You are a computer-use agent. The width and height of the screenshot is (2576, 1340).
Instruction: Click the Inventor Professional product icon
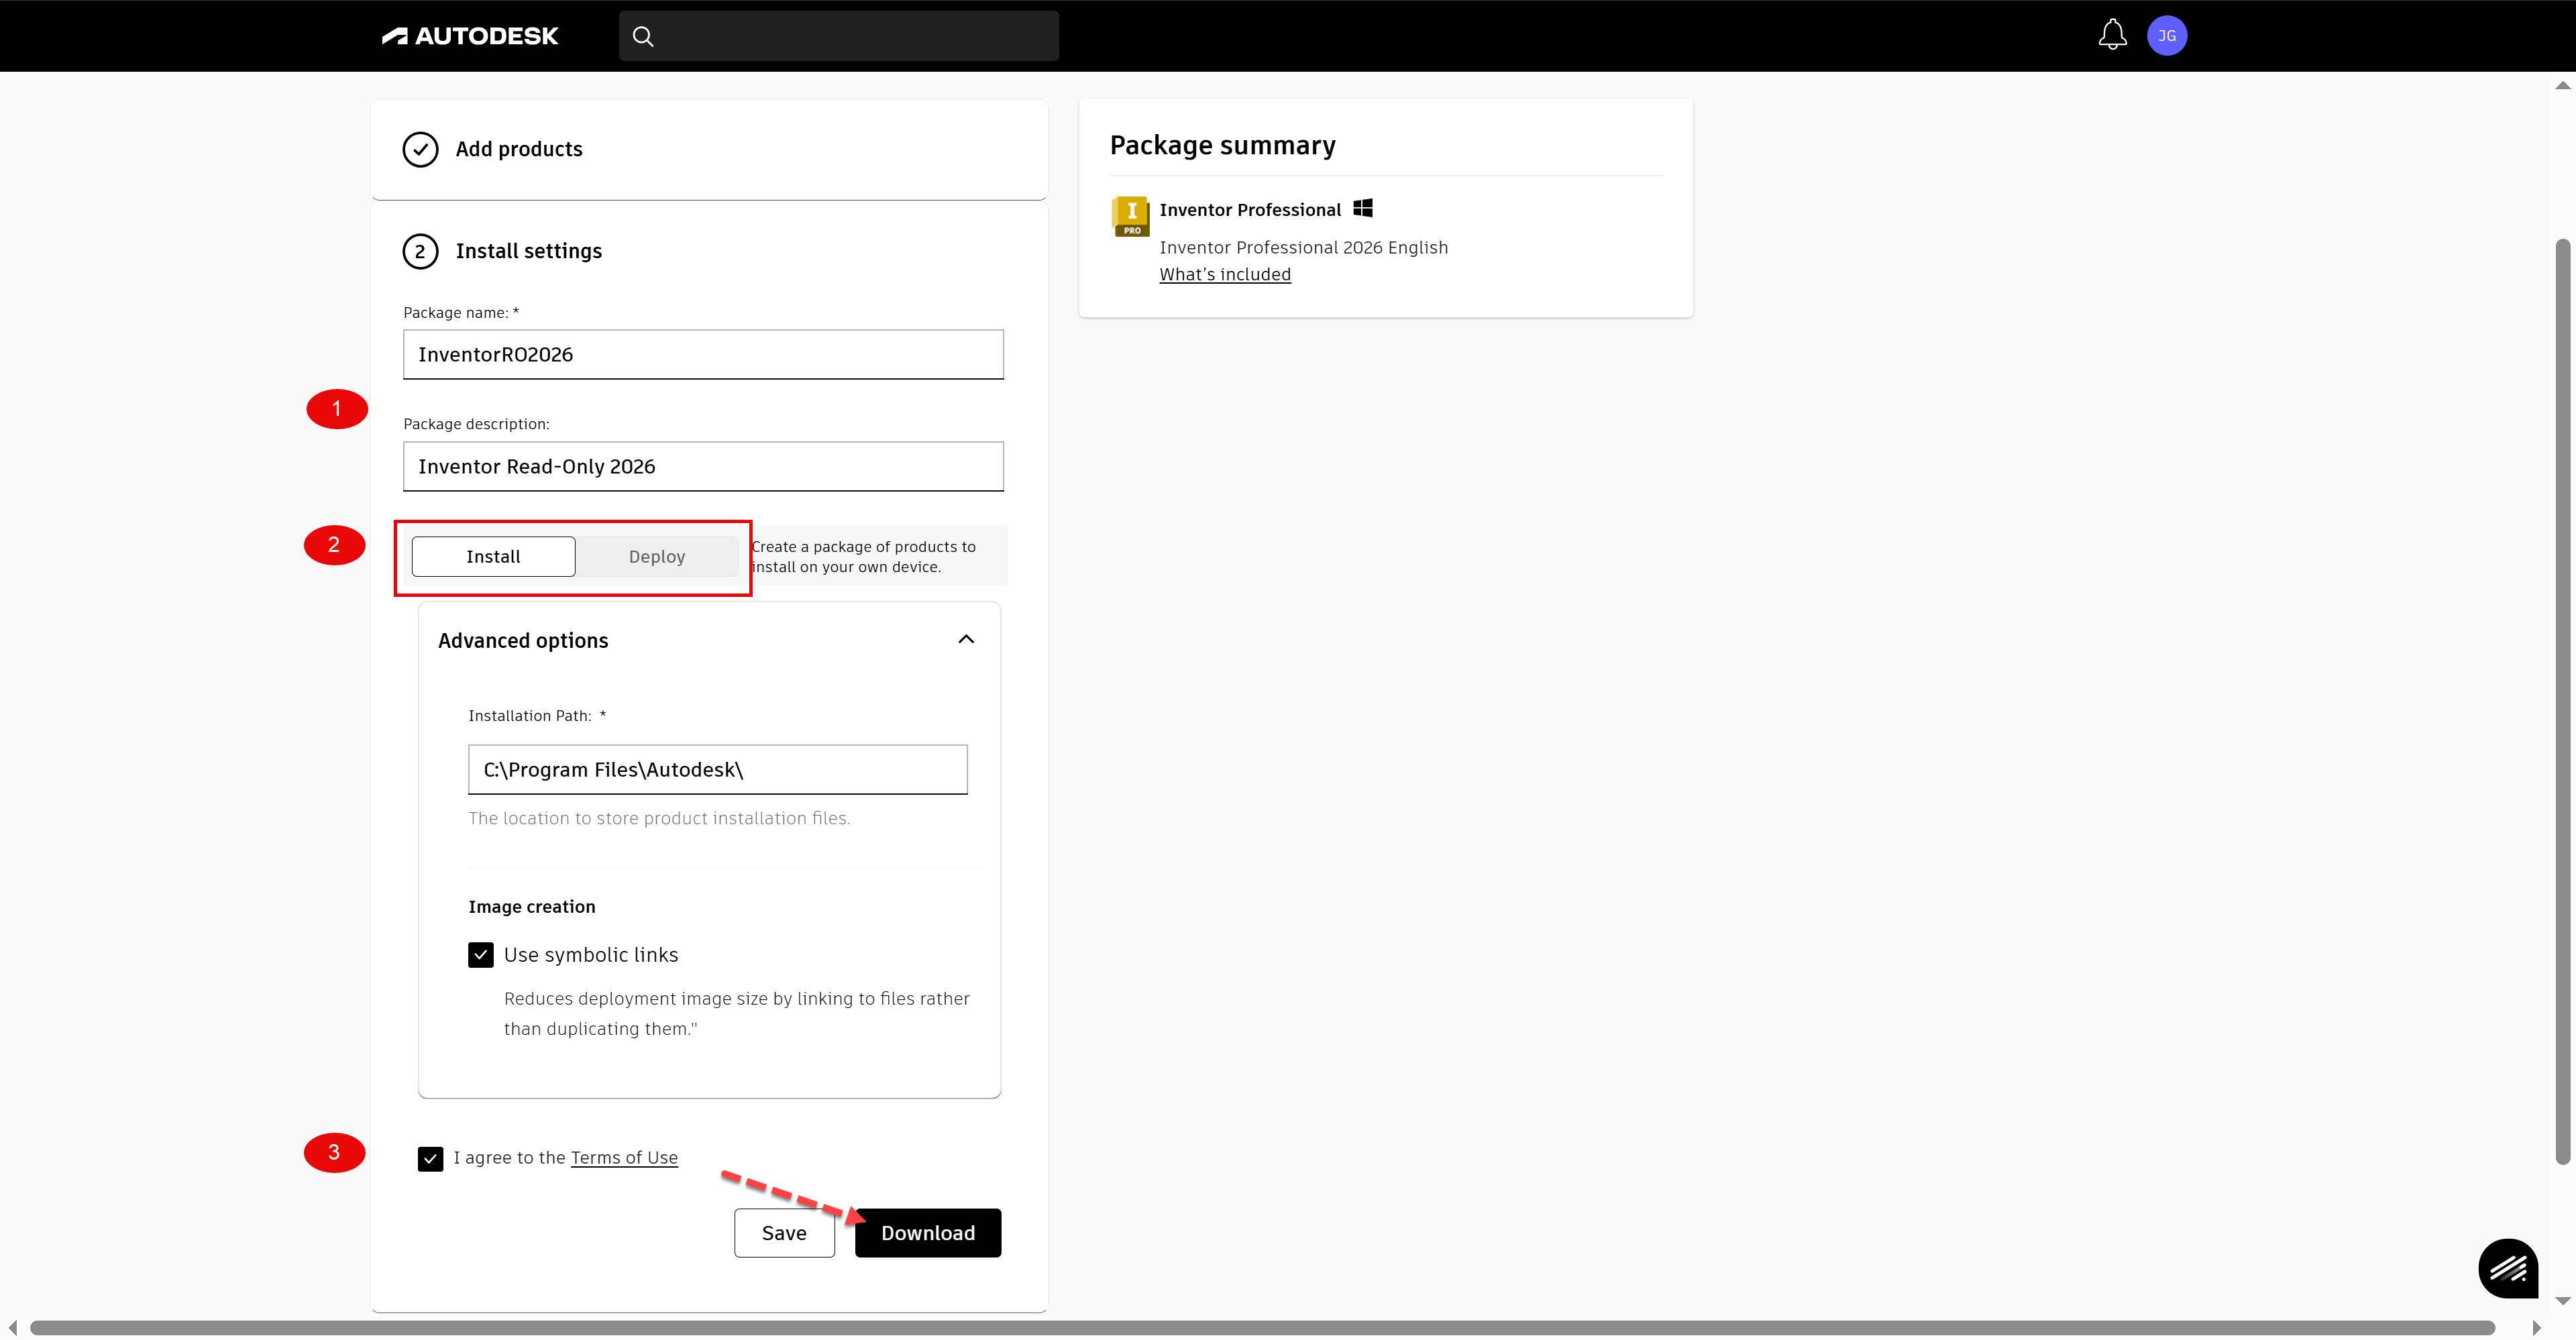pos(1131,216)
